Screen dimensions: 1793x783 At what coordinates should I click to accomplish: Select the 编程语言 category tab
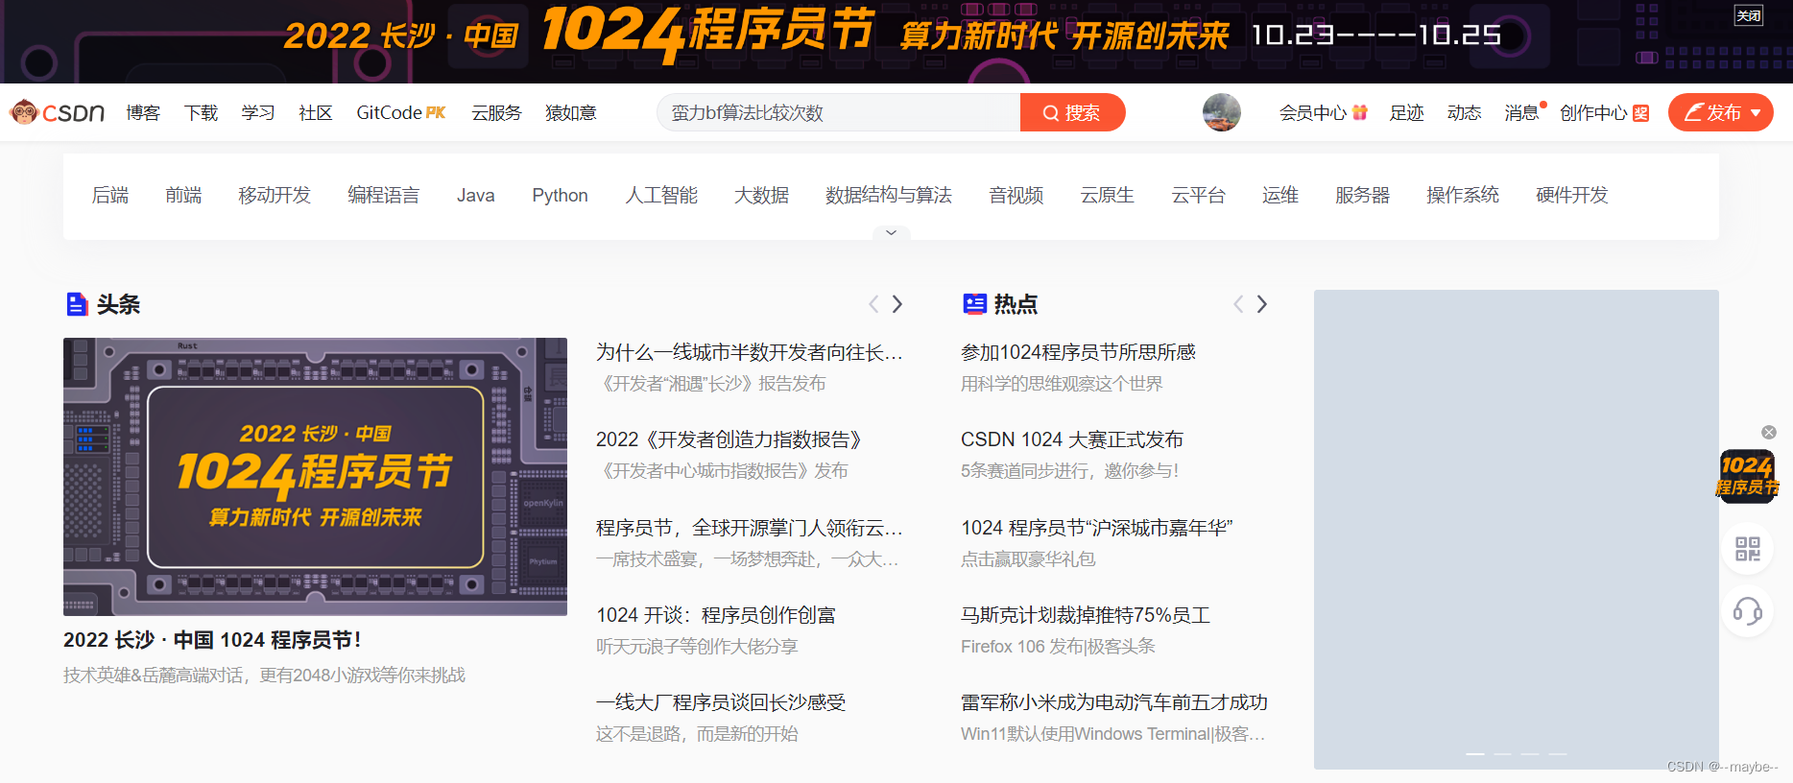click(384, 195)
